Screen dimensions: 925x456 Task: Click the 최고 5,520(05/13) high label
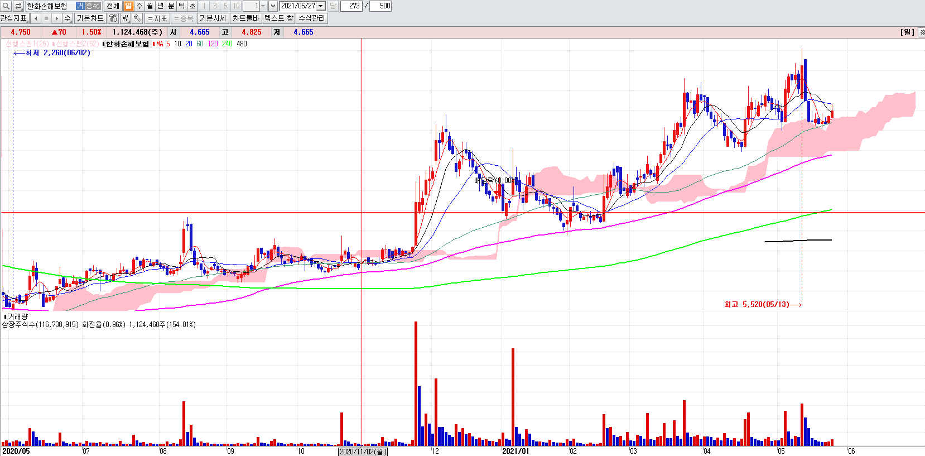(757, 305)
